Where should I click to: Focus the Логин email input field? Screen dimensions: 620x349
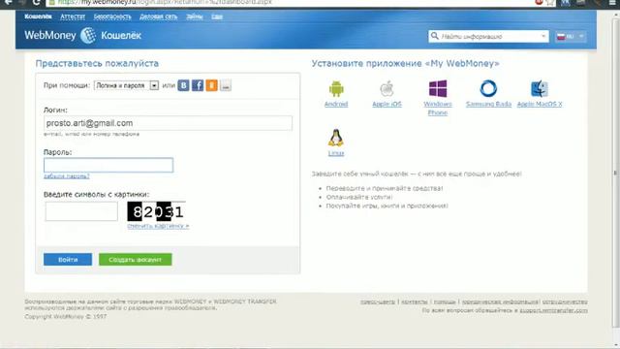[x=168, y=123]
